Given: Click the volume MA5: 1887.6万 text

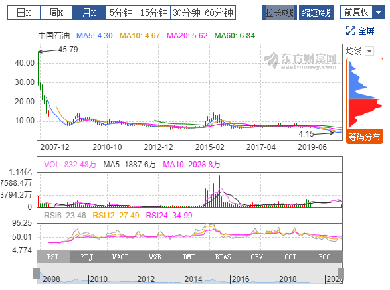Looking at the screenshot, I should [x=130, y=165].
